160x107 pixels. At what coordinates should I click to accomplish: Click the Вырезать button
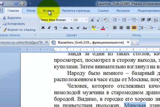12,18
